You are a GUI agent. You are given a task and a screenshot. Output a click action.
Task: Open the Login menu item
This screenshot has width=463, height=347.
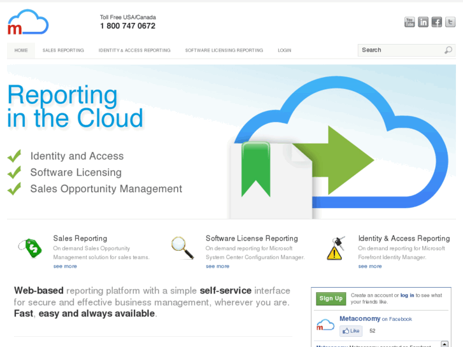point(284,50)
